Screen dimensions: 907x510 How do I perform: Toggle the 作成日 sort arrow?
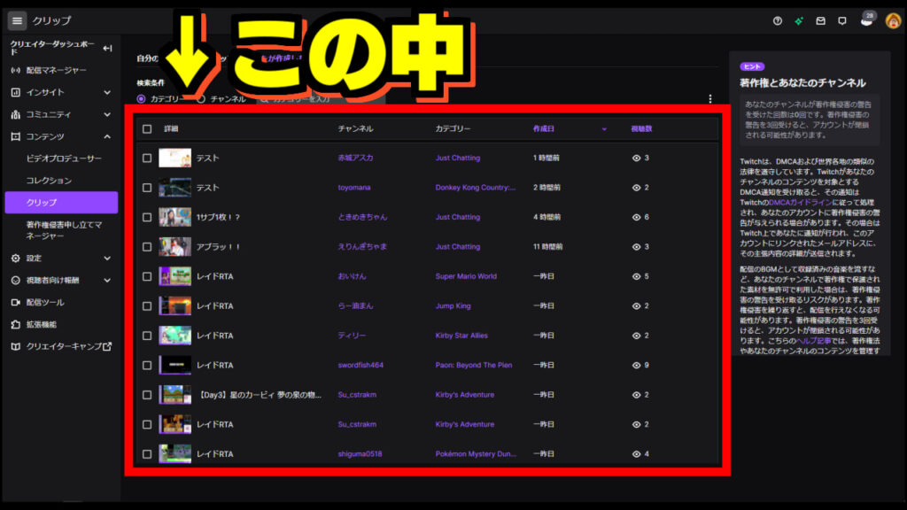coord(604,129)
